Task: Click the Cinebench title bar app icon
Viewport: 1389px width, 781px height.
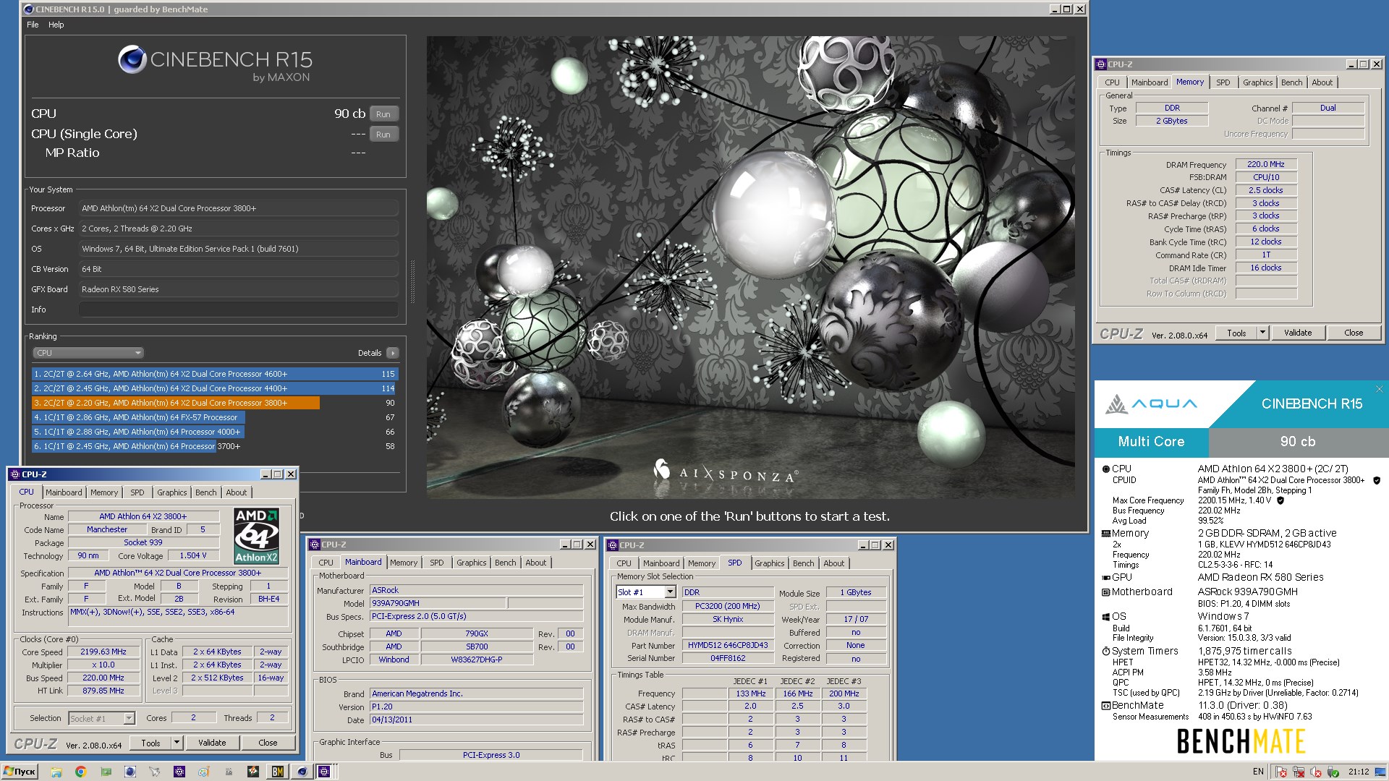Action: pos(29,9)
